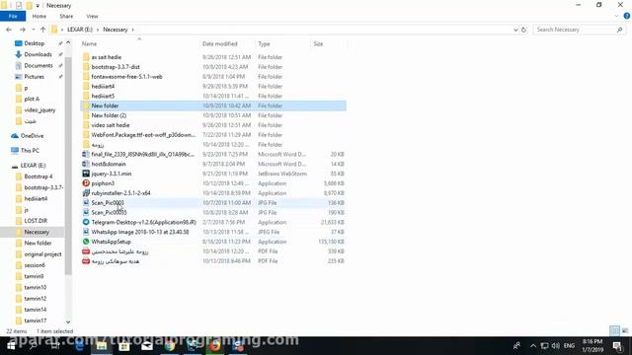Click the psiphon3 application icon
This screenshot has width=632, height=355.
[86, 183]
